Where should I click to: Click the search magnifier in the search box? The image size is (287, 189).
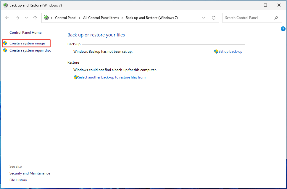[276, 18]
